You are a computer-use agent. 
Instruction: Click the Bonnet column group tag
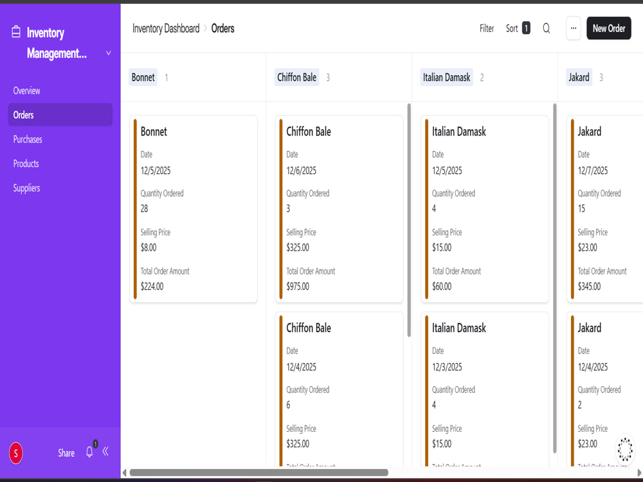click(x=143, y=78)
